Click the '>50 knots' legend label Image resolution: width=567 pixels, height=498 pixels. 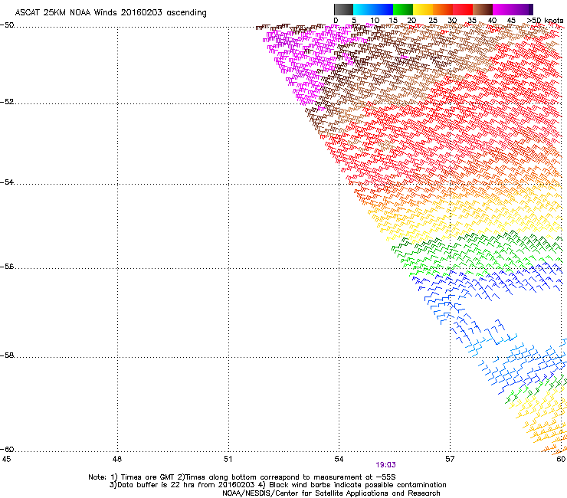(x=546, y=21)
